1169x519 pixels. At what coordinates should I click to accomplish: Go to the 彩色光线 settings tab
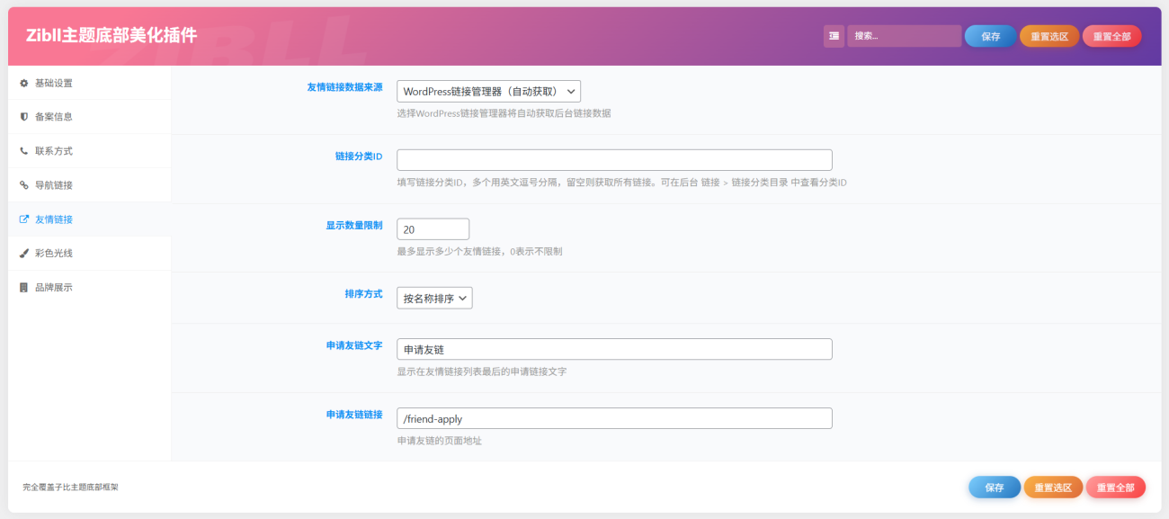[x=54, y=254]
